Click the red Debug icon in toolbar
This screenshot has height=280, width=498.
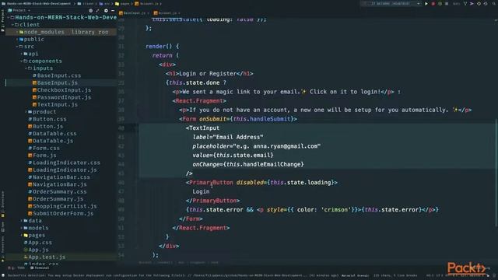click(x=433, y=3)
